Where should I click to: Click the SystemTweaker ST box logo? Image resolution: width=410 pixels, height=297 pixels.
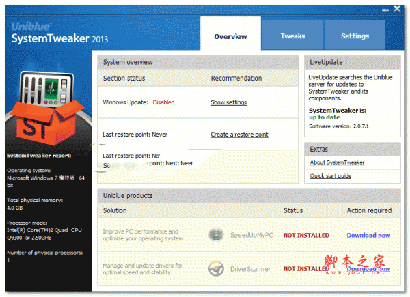pos(48,108)
